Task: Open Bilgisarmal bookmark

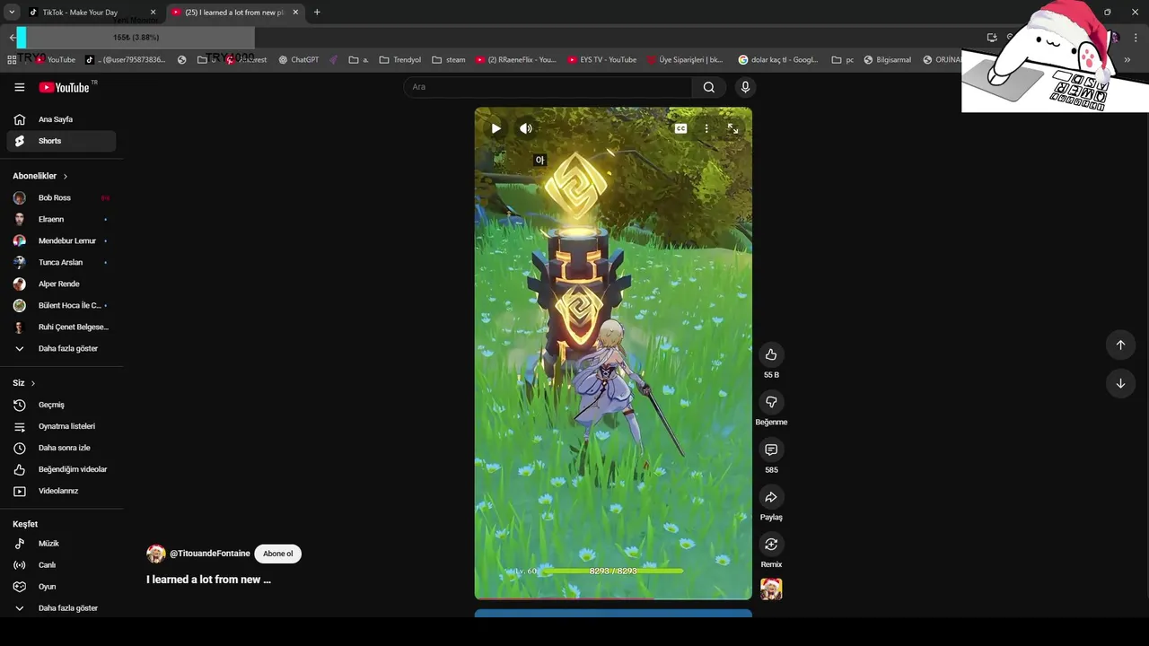Action: [x=887, y=60]
